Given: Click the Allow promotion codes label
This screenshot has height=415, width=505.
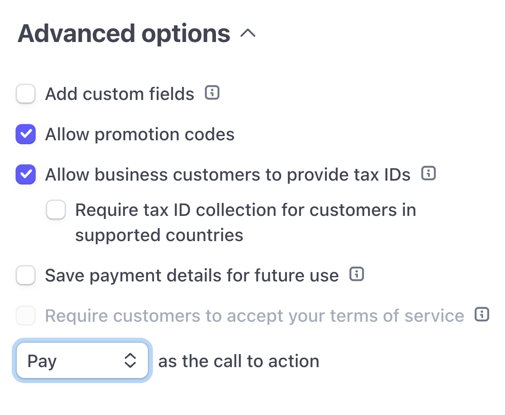Looking at the screenshot, I should [139, 134].
